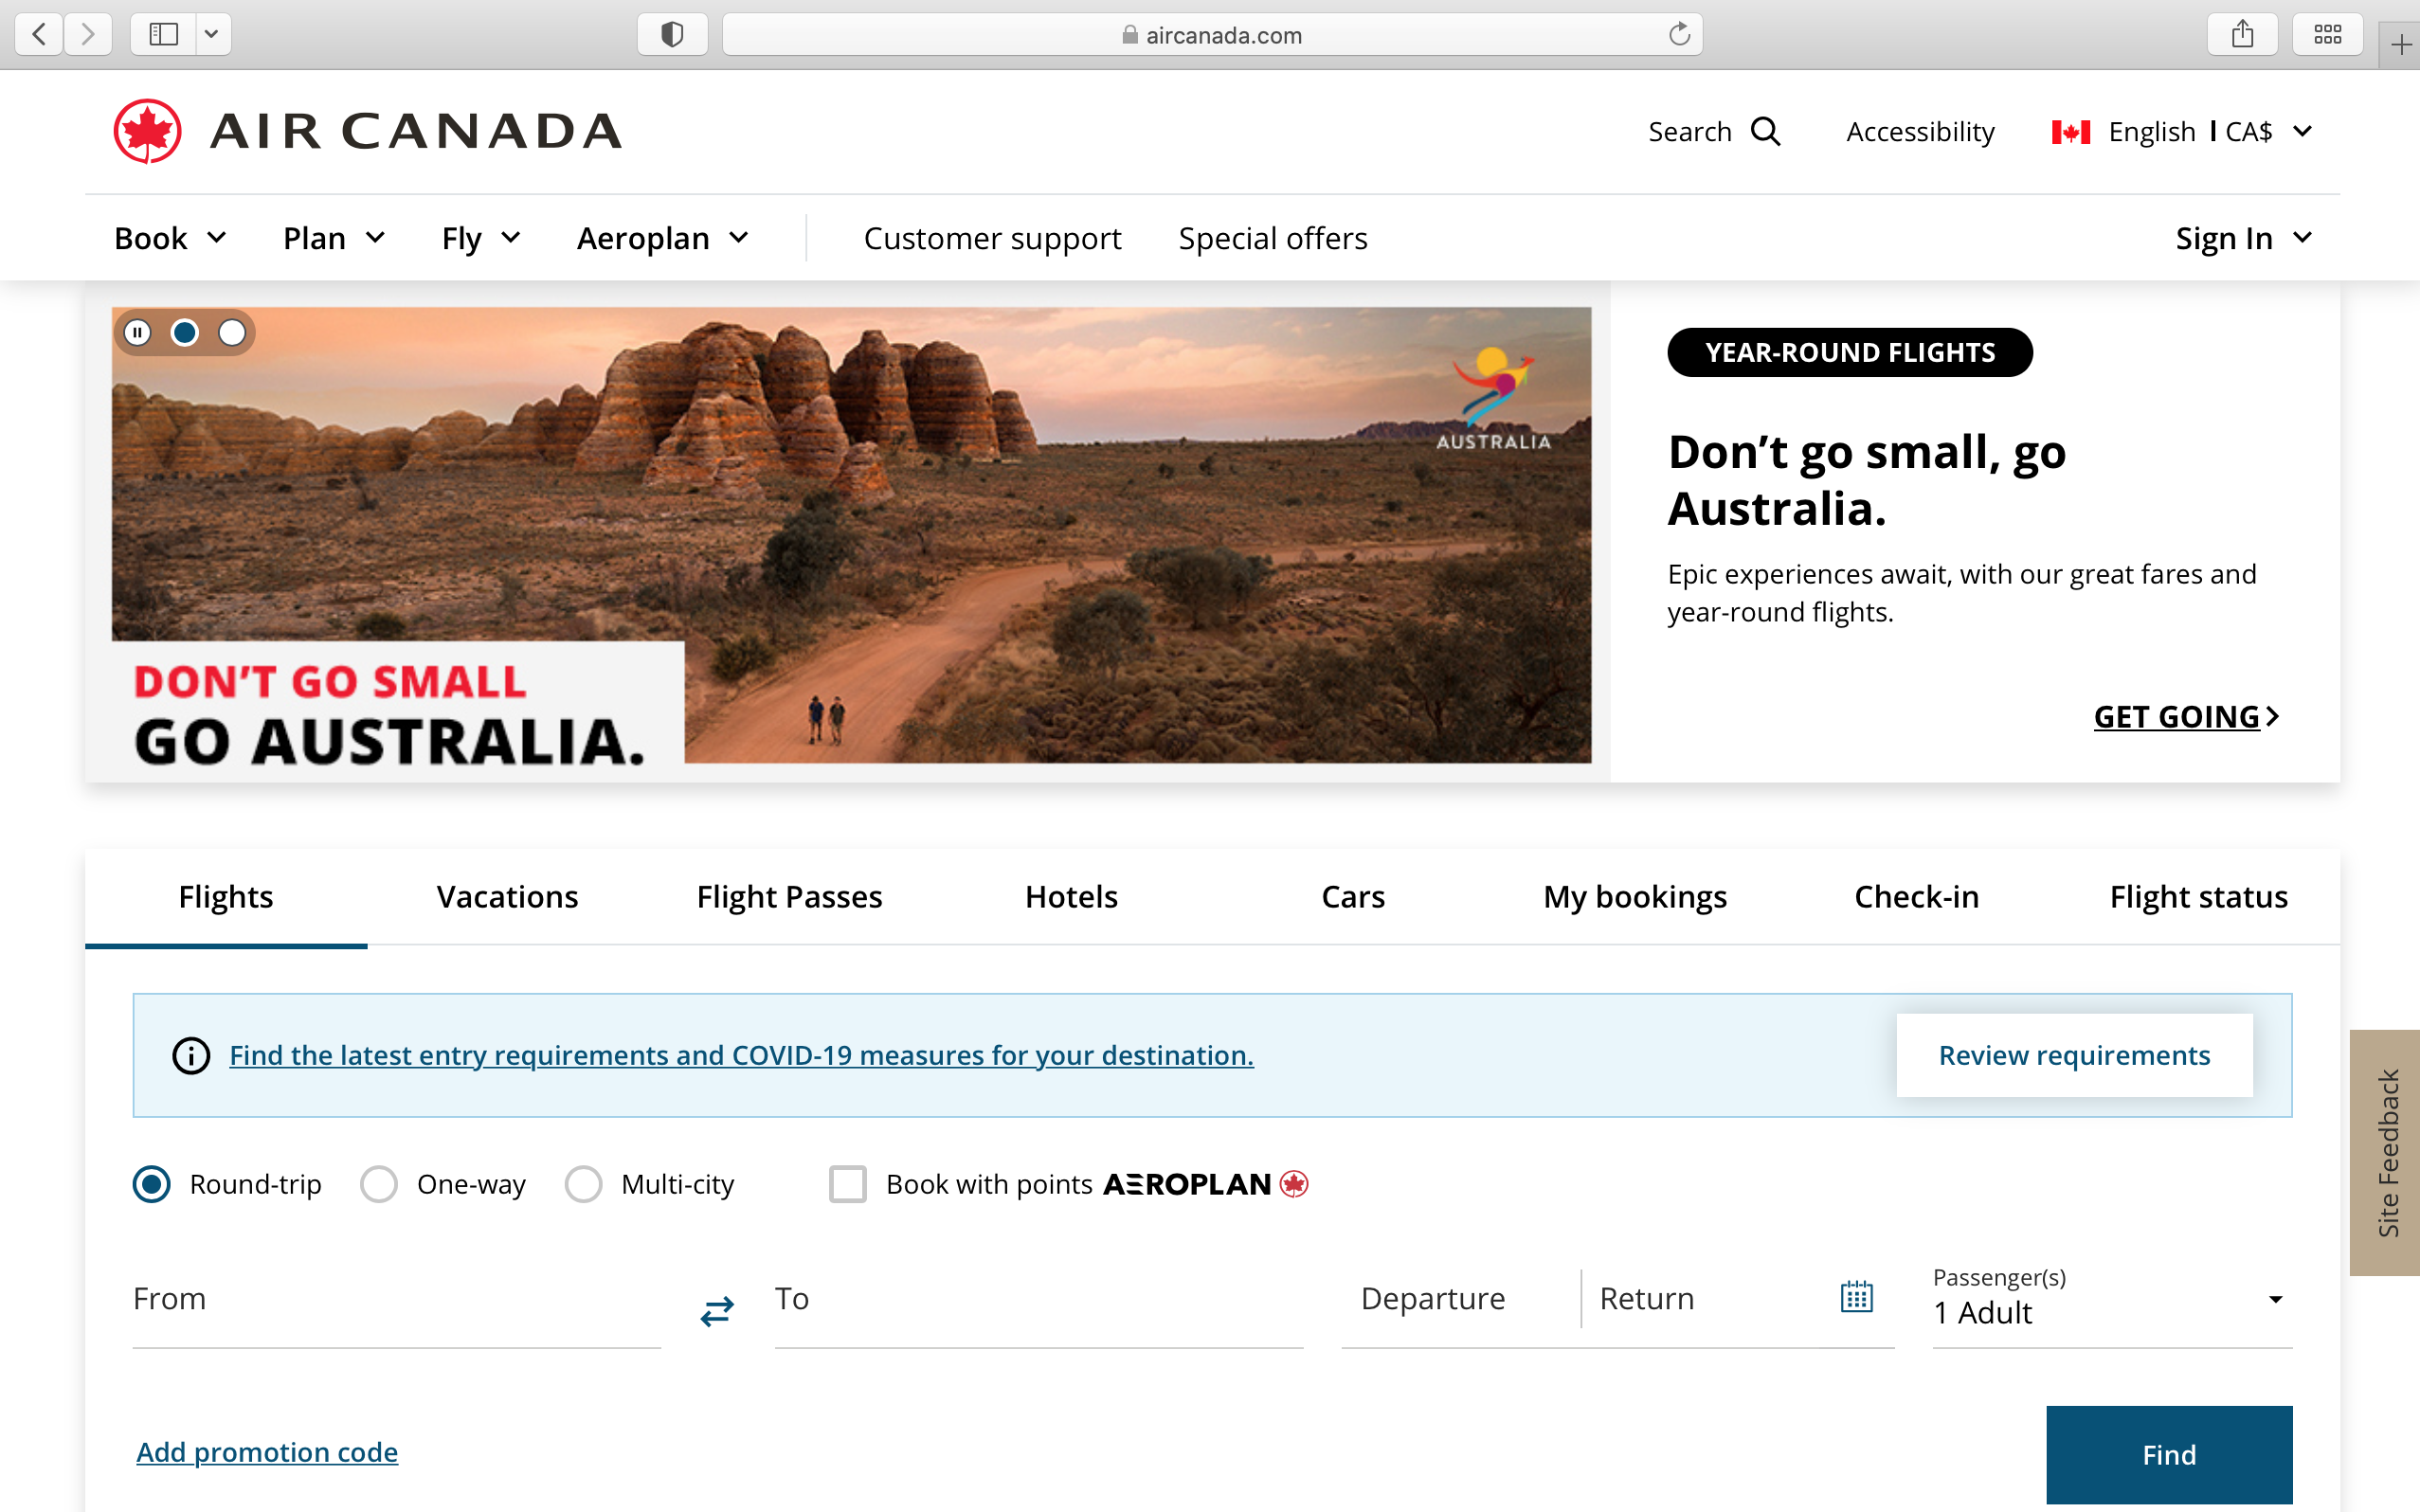Click the Safari privacy shield icon
The width and height of the screenshot is (2420, 1512).
pos(672,35)
